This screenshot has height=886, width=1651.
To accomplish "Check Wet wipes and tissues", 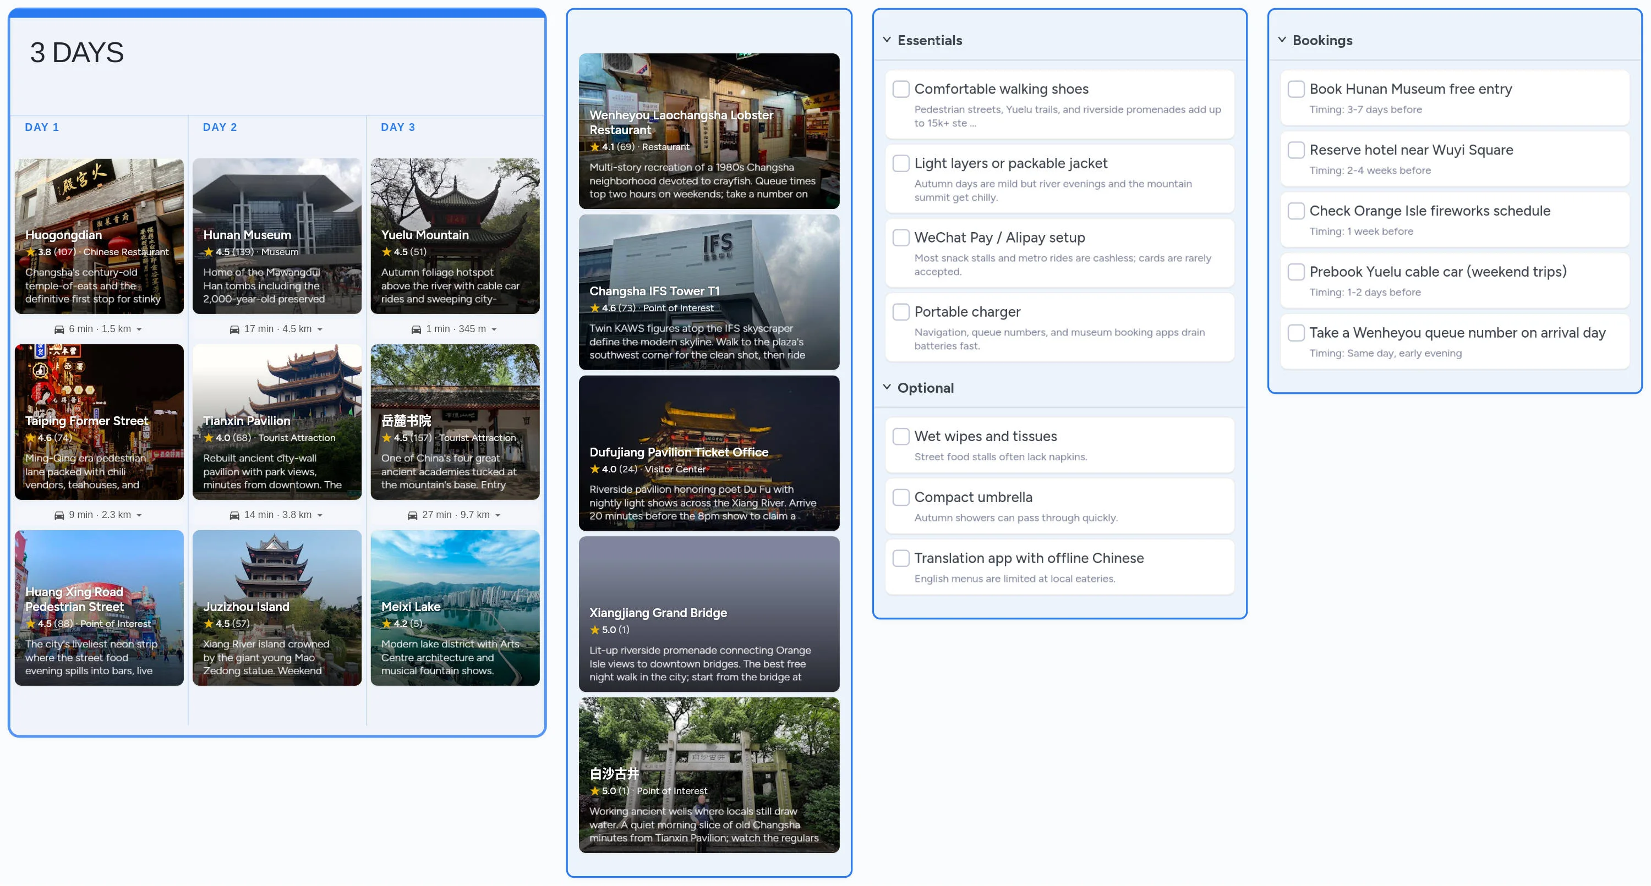I will (901, 436).
